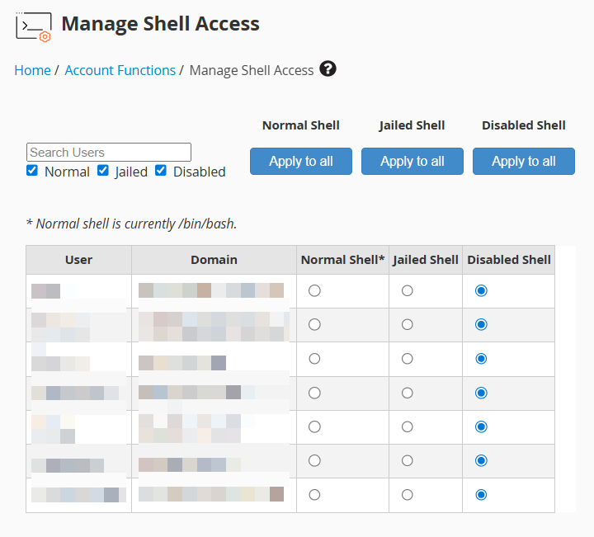Apply Normal Shell to all users

(301, 162)
